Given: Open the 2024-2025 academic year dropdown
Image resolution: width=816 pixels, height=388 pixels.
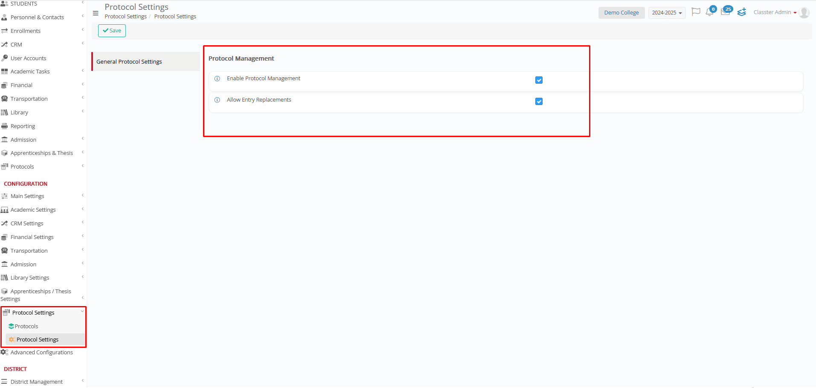Looking at the screenshot, I should click(667, 13).
